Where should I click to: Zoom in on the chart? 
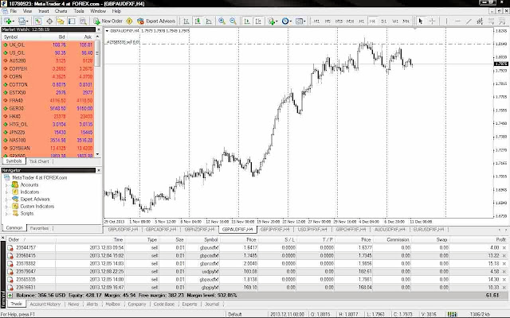(222, 21)
